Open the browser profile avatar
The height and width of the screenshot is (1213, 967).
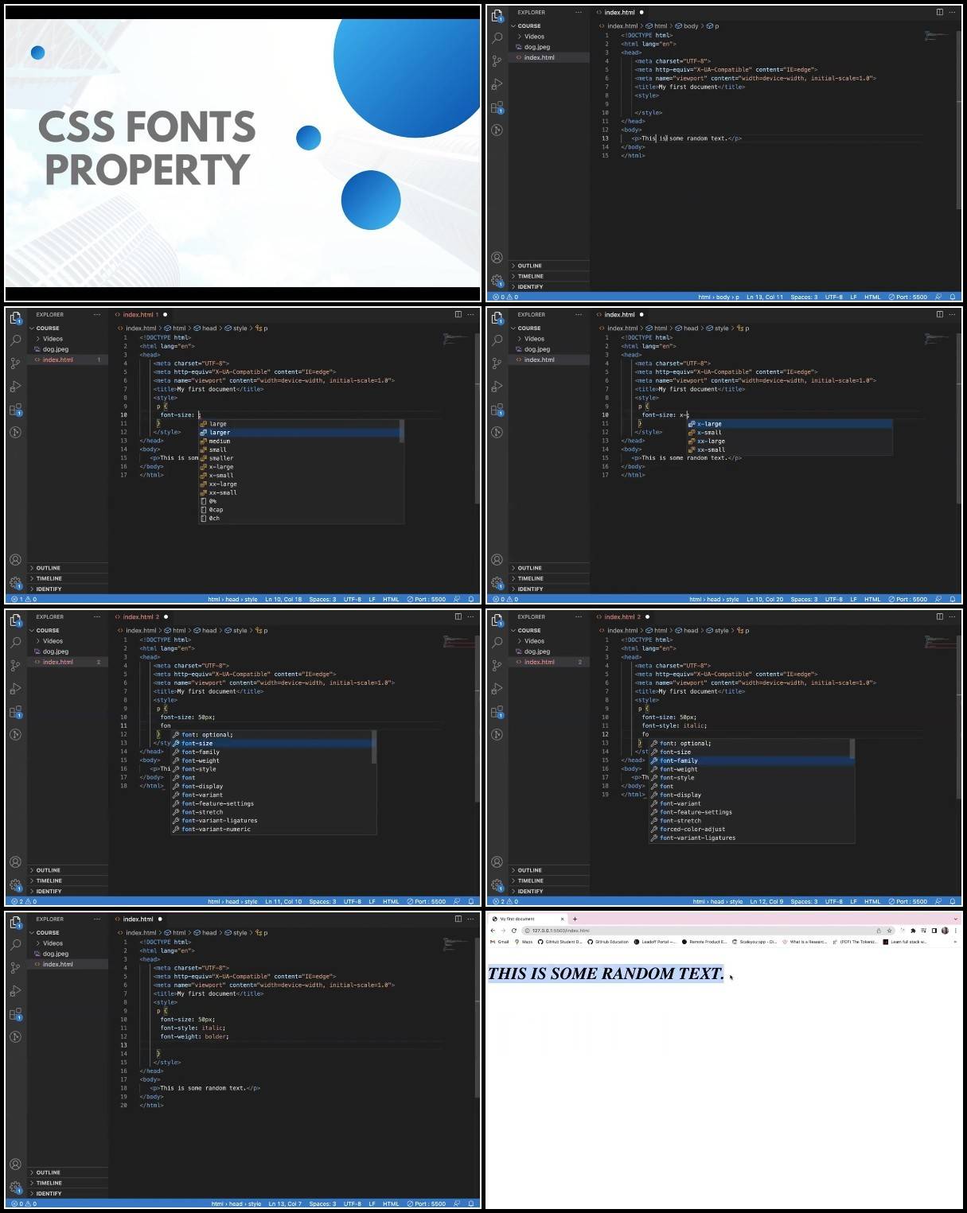point(945,930)
